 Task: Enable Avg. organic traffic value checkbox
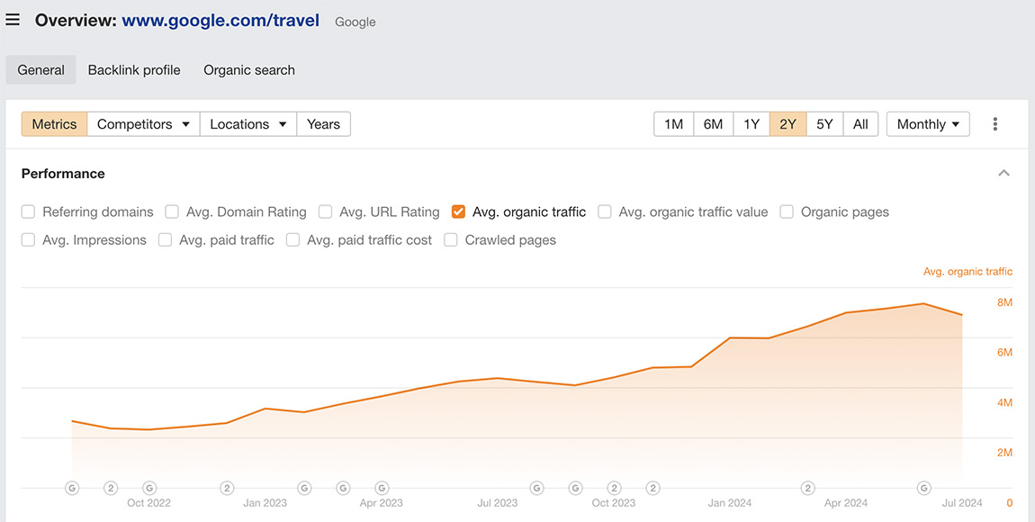[x=604, y=211]
